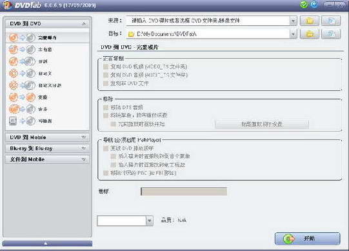Click the green checkmark icon in title bar
Viewport: 349px width, 251px height.
click(304, 5)
